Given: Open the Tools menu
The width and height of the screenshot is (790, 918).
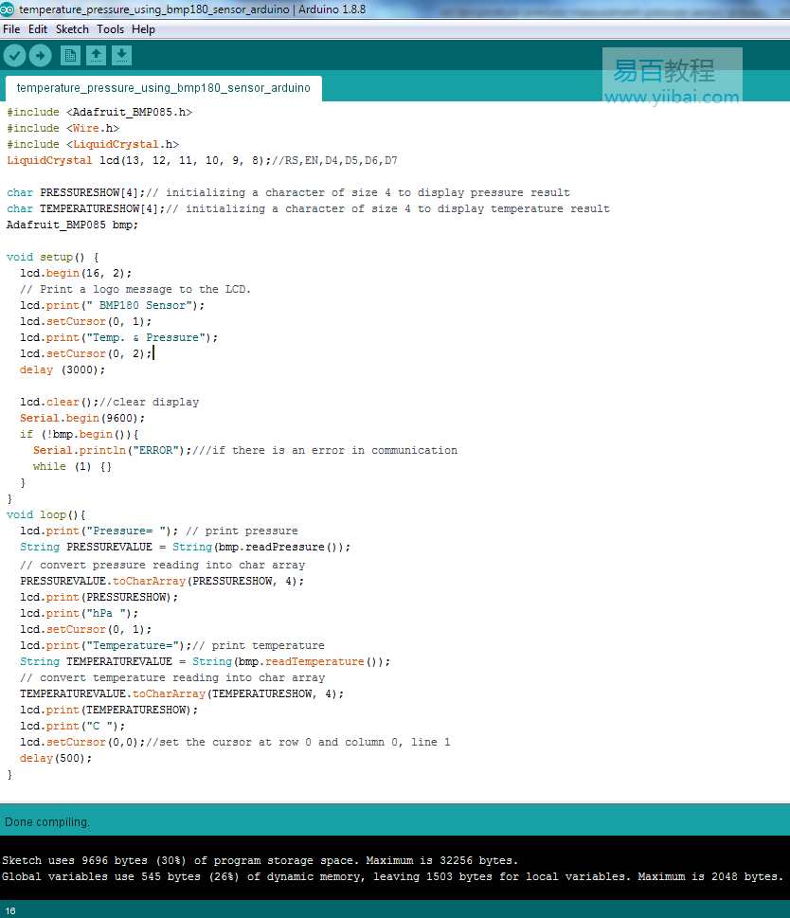Looking at the screenshot, I should (110, 29).
